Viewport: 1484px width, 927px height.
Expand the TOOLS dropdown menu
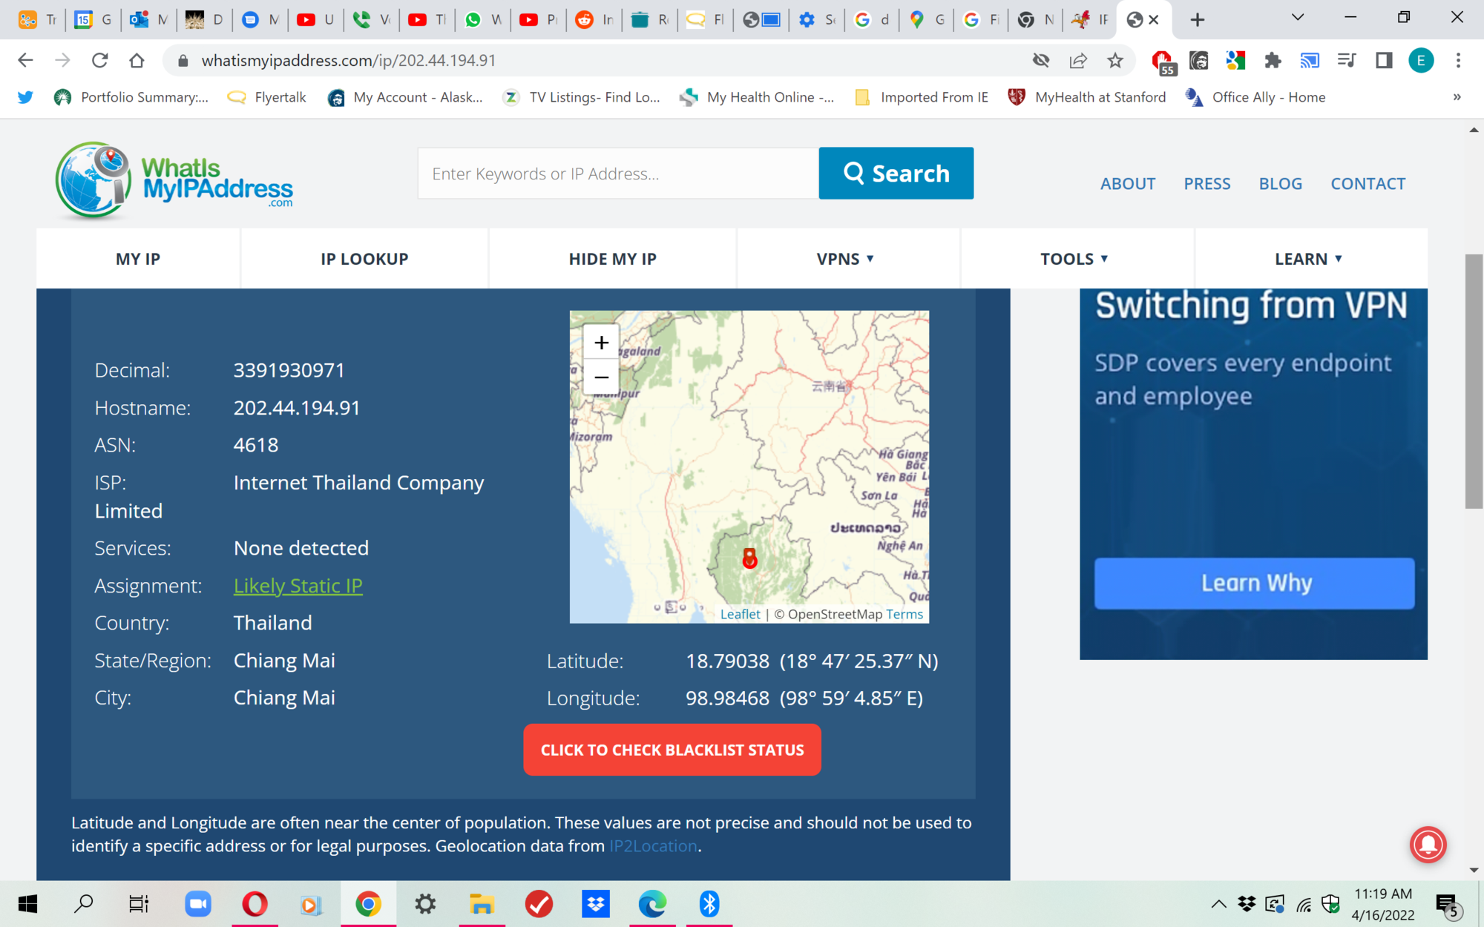pyautogui.click(x=1074, y=259)
